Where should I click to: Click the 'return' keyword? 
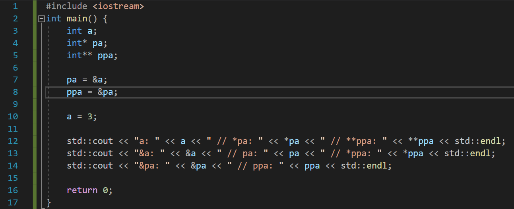pyautogui.click(x=82, y=190)
